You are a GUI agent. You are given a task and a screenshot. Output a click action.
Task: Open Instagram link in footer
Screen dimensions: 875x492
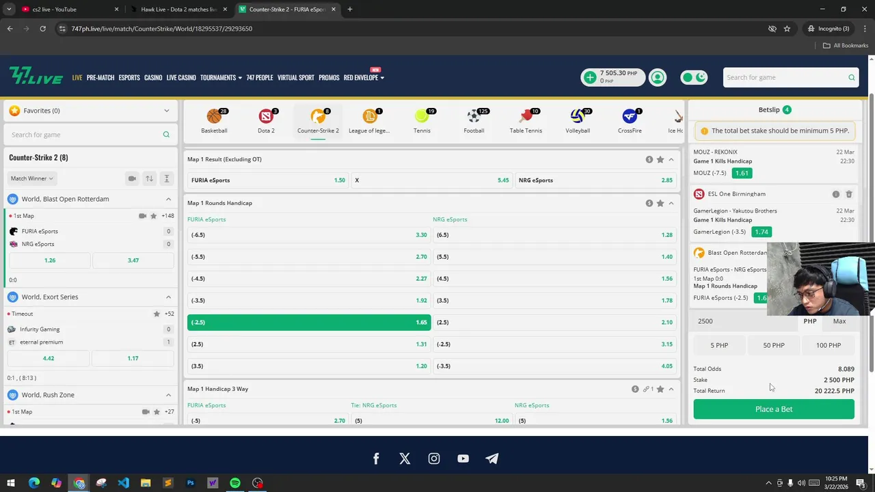point(434,459)
